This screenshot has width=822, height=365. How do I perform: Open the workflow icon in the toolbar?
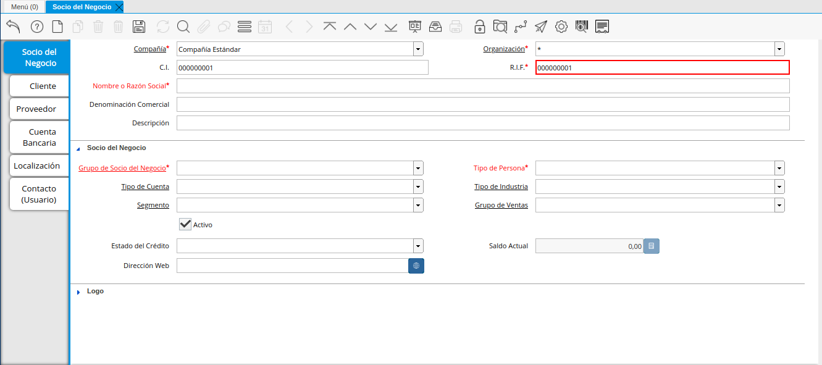coord(521,27)
